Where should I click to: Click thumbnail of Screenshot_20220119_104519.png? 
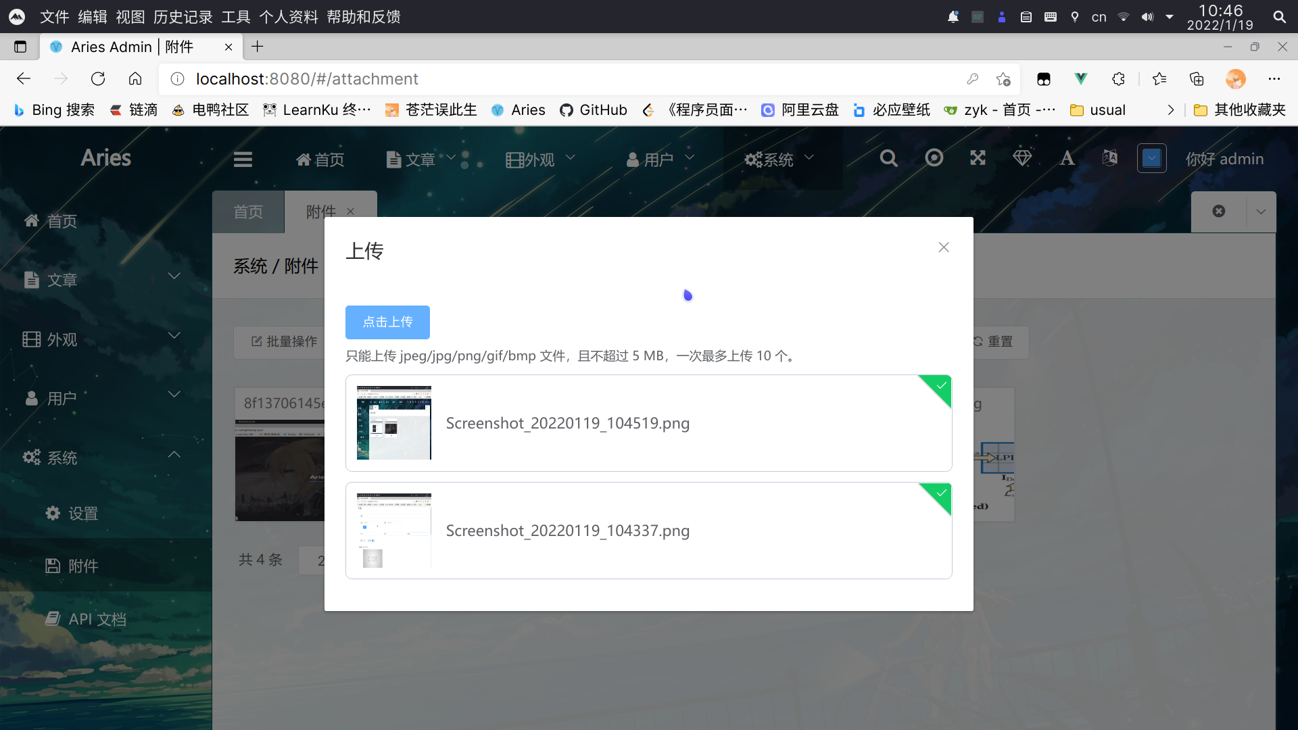[394, 423]
